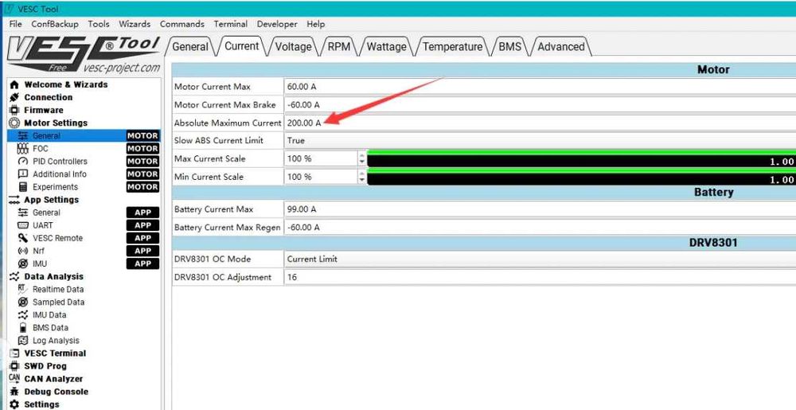Click the UART connector icon
Screen dimensions: 796x410
23,225
